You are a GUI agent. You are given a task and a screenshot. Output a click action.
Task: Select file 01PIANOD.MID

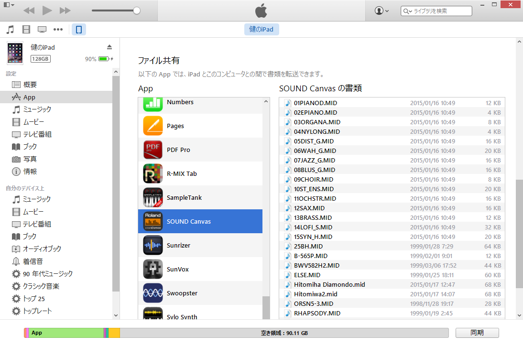tap(392, 103)
